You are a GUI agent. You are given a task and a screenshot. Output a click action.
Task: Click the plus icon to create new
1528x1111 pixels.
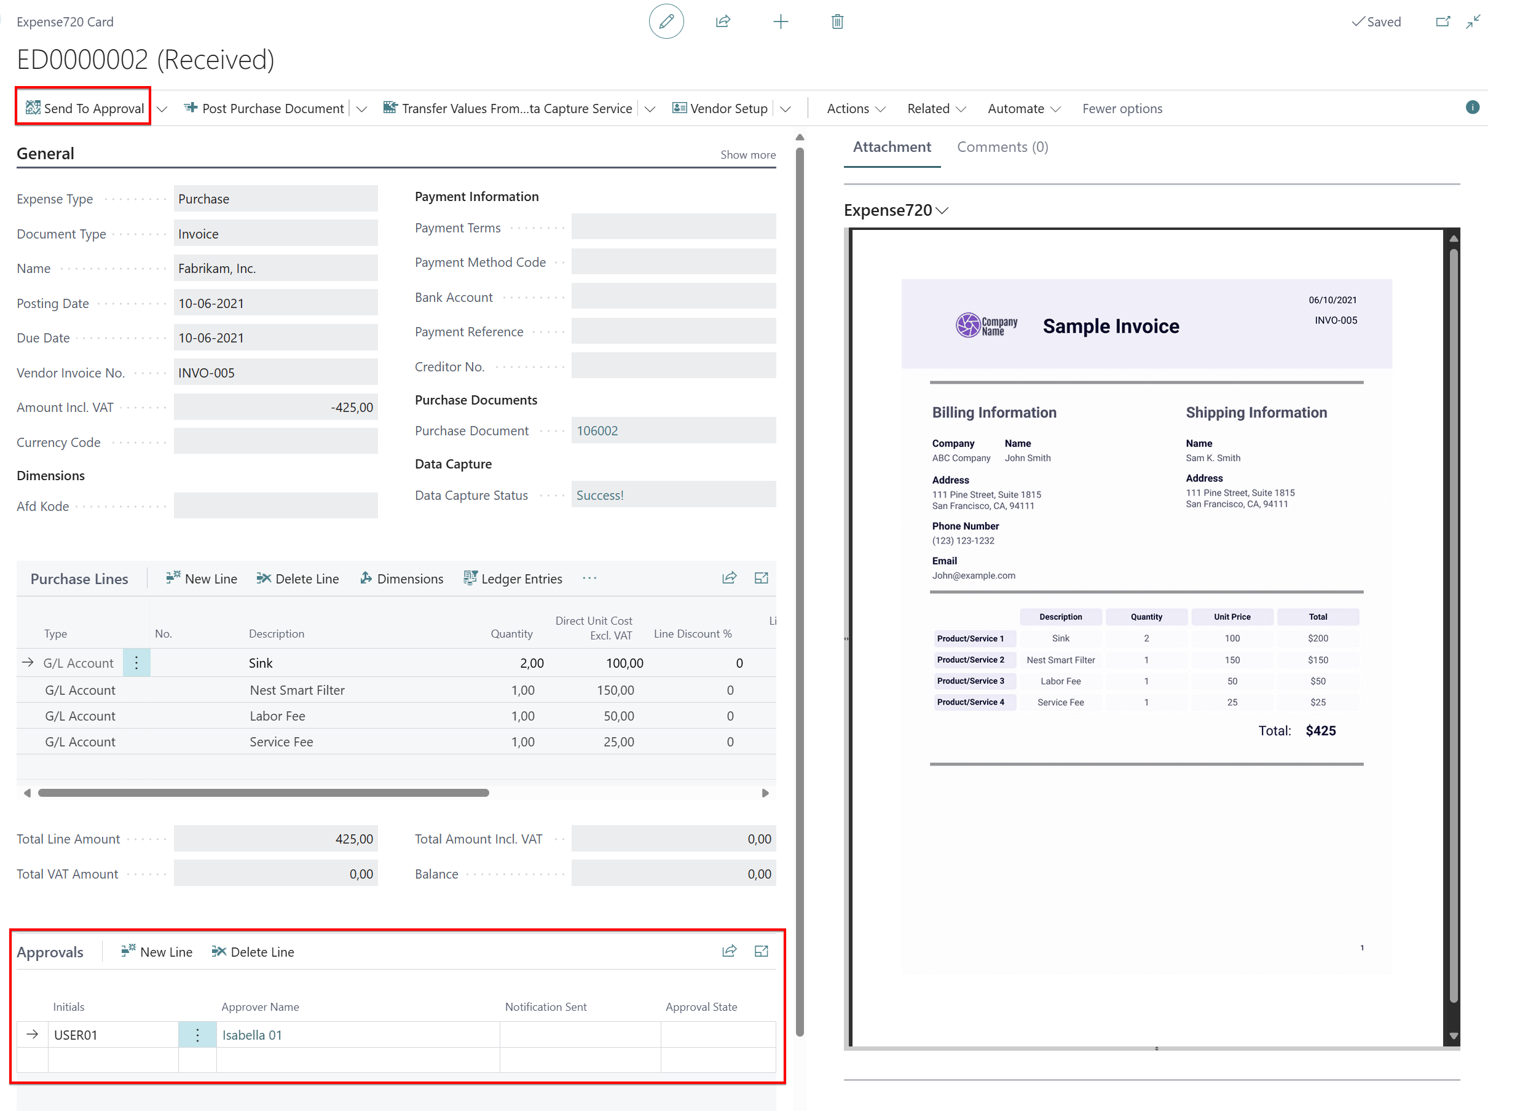pyautogui.click(x=780, y=22)
